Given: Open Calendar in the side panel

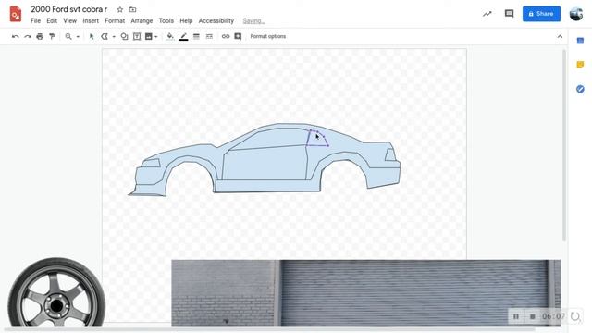Looking at the screenshot, I should [580, 41].
